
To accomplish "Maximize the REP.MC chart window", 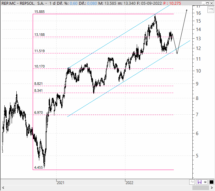I will [207, 3].
